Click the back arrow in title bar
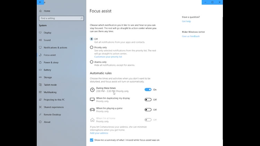This screenshot has width=260, height=146. pos(41,2)
